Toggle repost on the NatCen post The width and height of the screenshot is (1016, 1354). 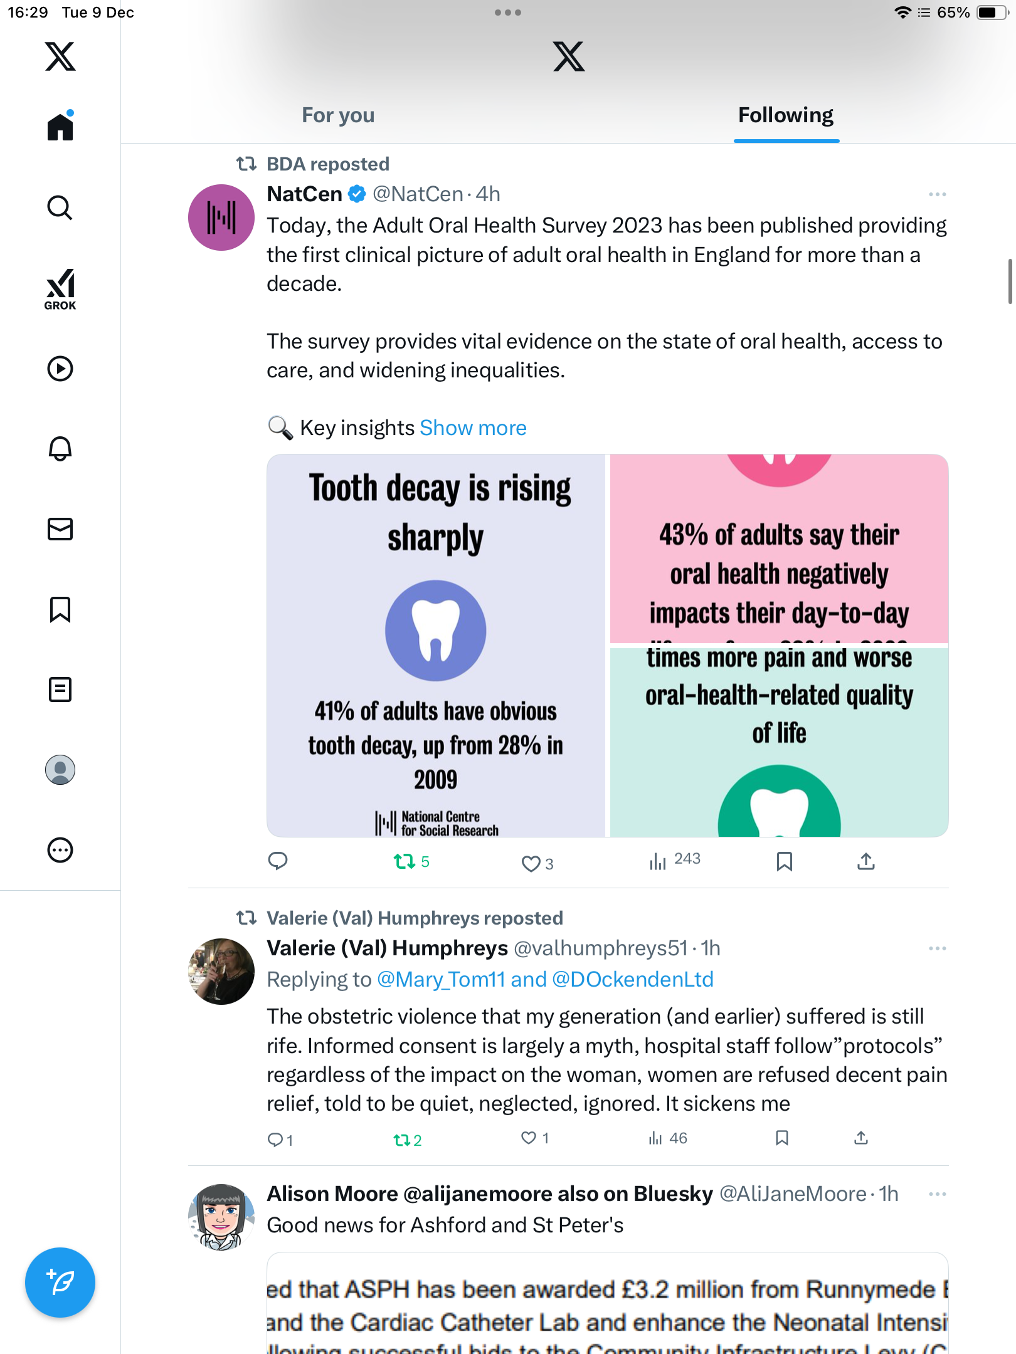[x=405, y=862]
